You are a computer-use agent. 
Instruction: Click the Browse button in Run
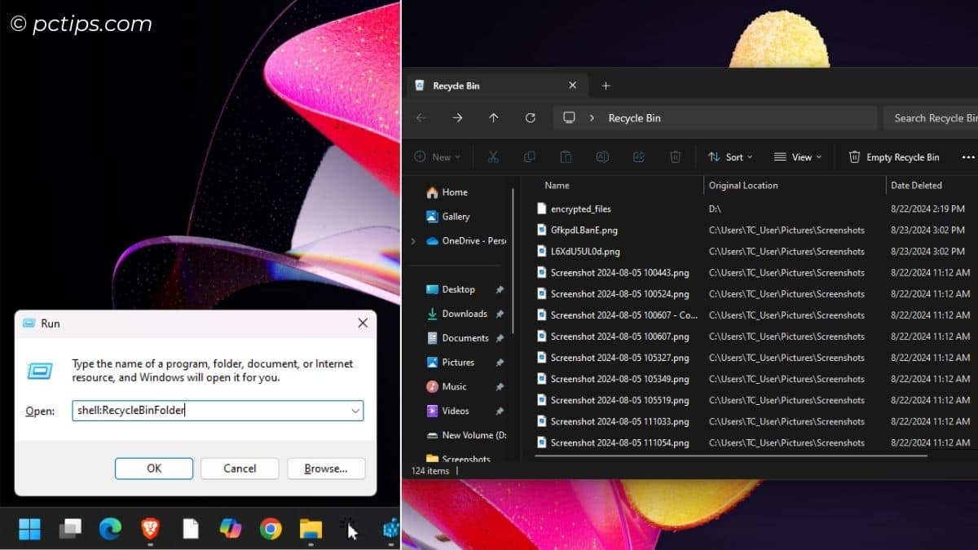pos(325,469)
